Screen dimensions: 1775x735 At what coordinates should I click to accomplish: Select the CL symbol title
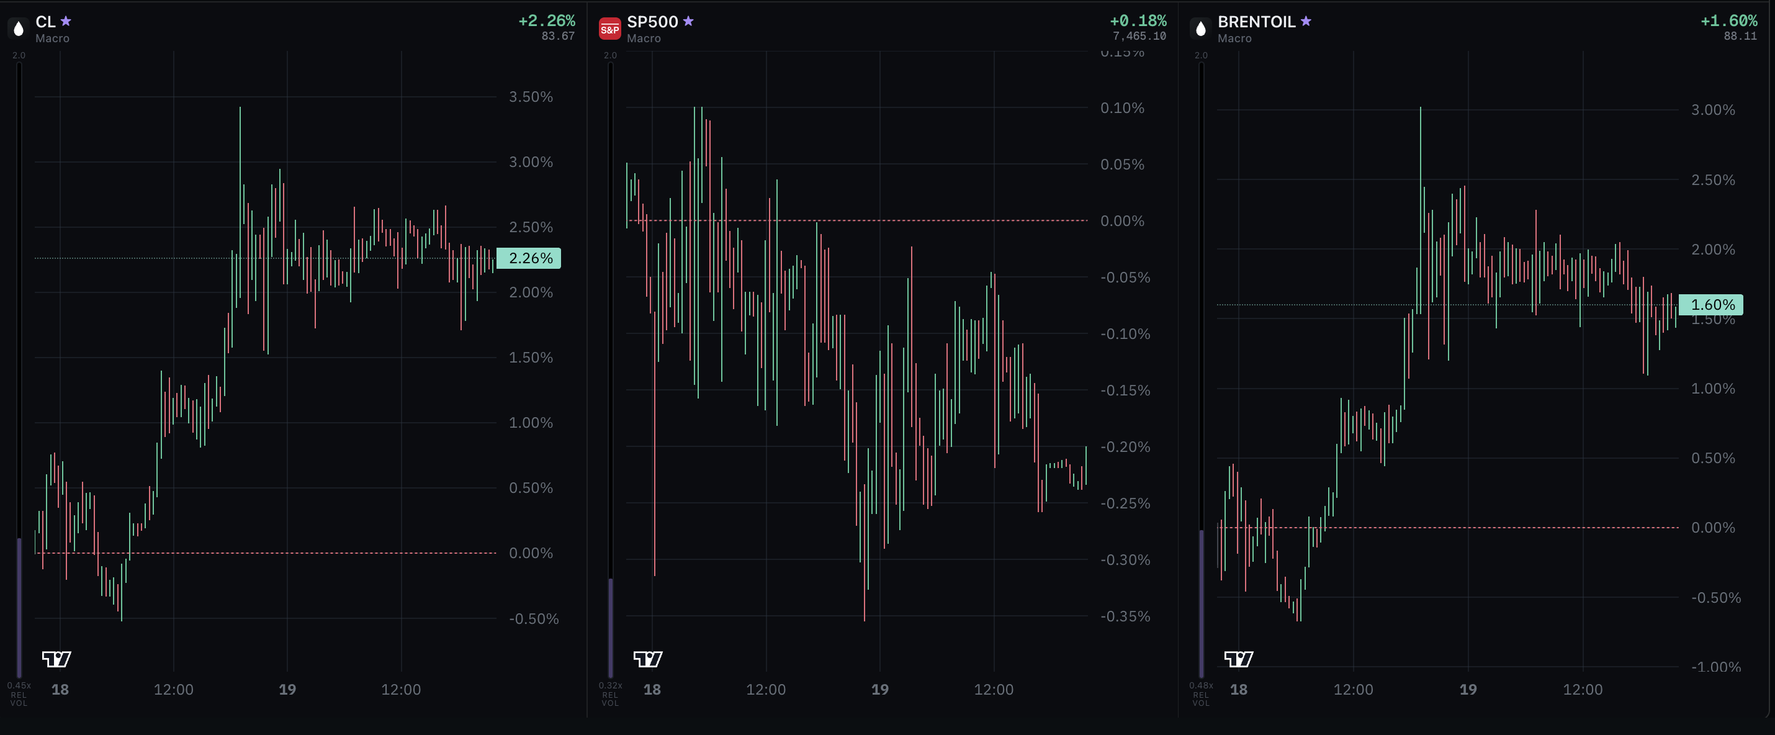(x=45, y=22)
